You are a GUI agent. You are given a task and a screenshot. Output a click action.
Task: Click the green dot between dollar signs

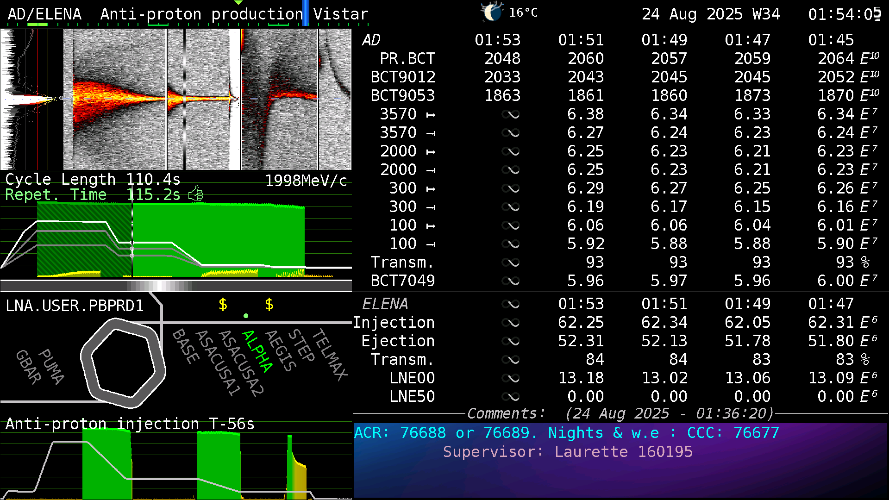pos(246,316)
